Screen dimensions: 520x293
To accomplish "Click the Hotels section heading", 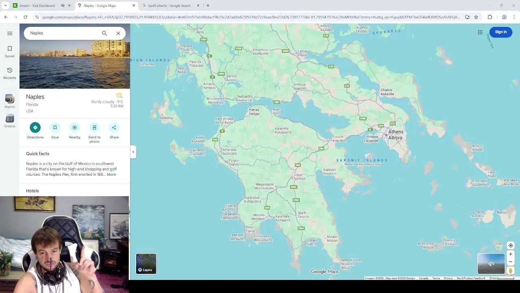I will 32,191.
